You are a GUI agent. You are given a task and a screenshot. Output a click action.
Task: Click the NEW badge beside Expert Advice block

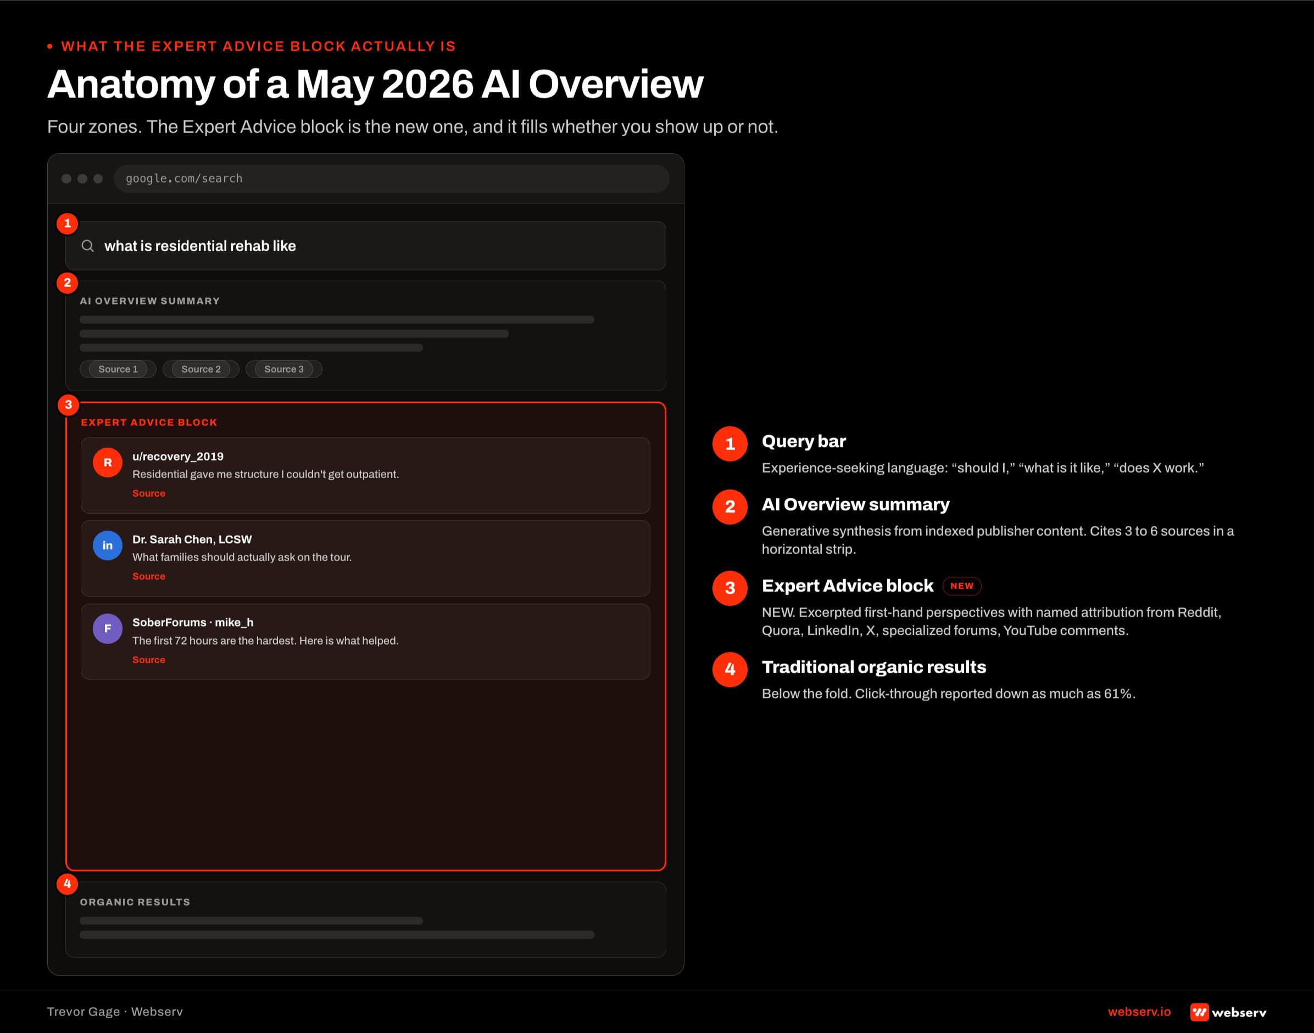point(961,586)
